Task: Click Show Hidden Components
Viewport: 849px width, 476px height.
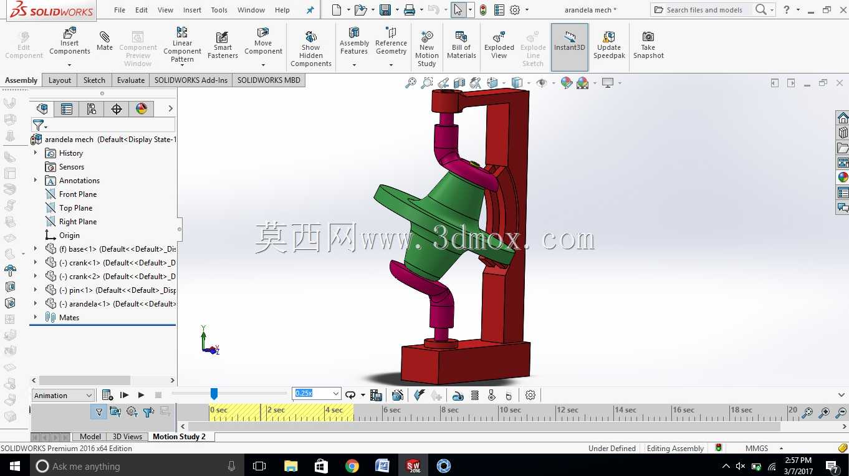Action: (x=311, y=48)
